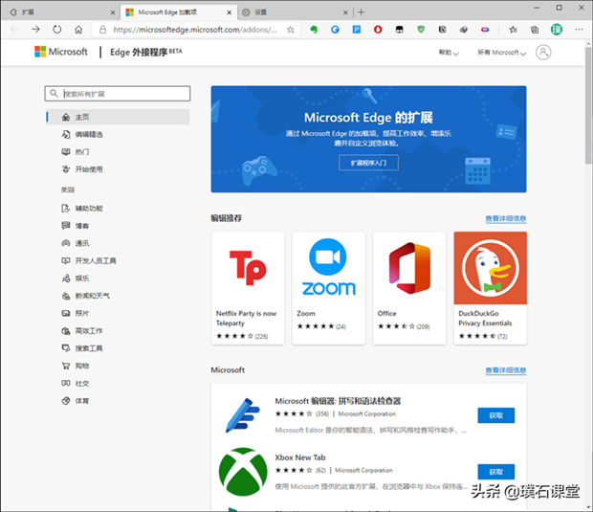Open new tab with plus button
The width and height of the screenshot is (593, 512).
[x=362, y=12]
